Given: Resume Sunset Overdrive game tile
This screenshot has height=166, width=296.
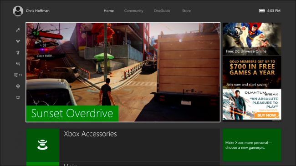Looking at the screenshot, I should pos(123,72).
